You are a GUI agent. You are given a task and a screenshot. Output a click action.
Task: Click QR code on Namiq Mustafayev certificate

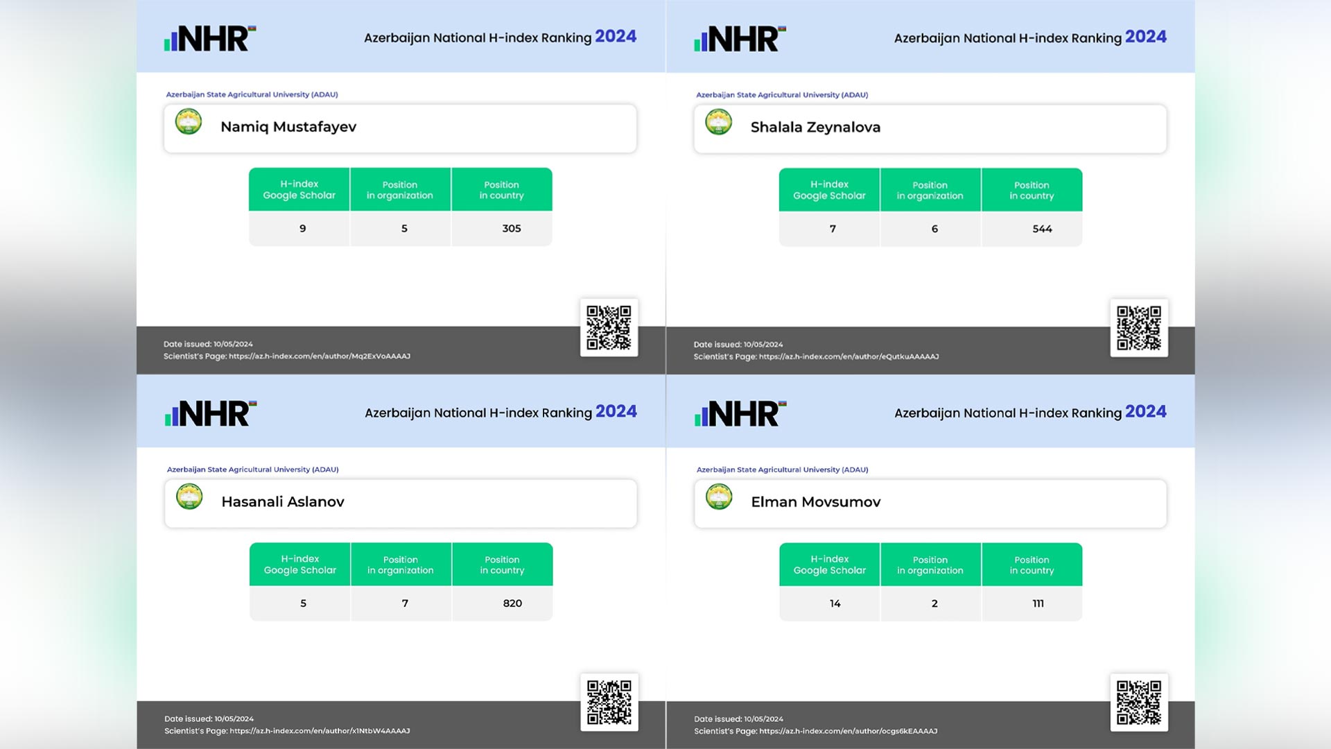[x=609, y=327]
